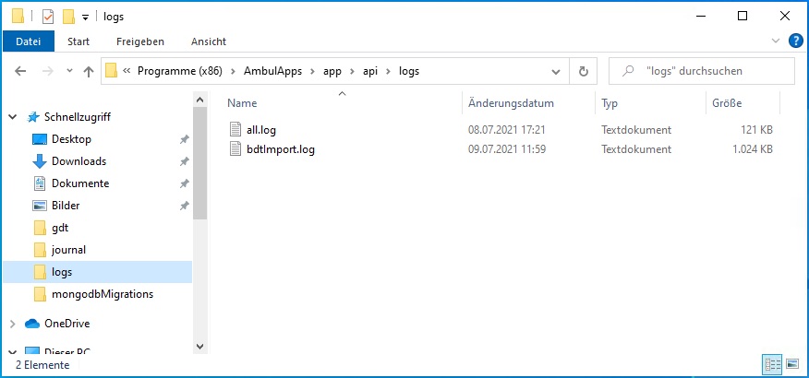The width and height of the screenshot is (809, 378).
Task: Switch to details view in status bar
Action: [x=772, y=364]
